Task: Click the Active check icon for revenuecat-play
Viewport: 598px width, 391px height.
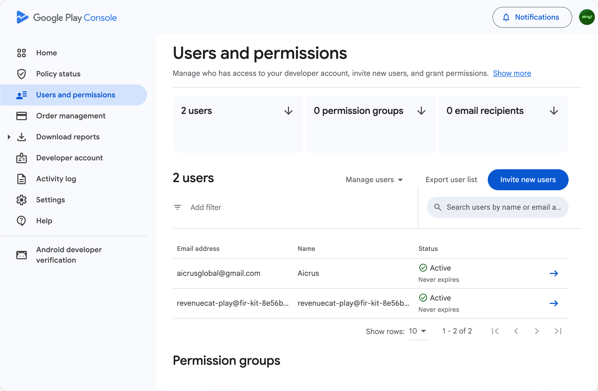Action: click(423, 298)
